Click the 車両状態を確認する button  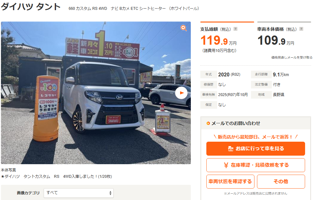(x=230, y=182)
